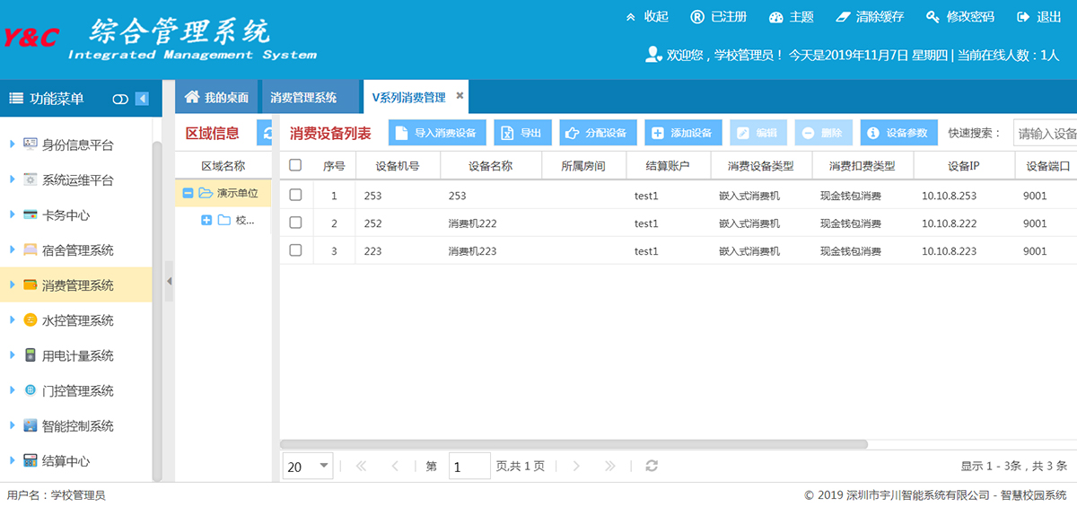This screenshot has width=1077, height=507.
Task: Open 水控管理系统 in the side menu
Action: click(77, 320)
